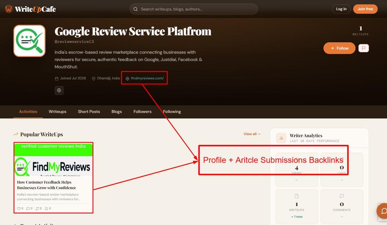This screenshot has width=387, height=225.
Task: Click the Google Review Service Platfrom heading
Action: pyautogui.click(x=133, y=31)
